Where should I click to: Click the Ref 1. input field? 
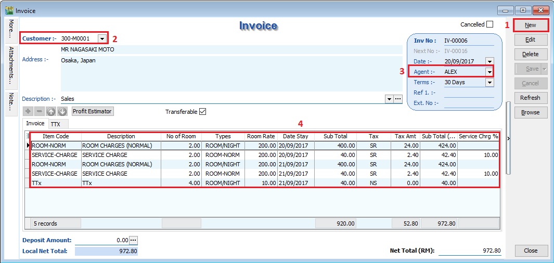pos(468,93)
